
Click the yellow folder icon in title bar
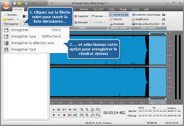(x=19, y=3)
